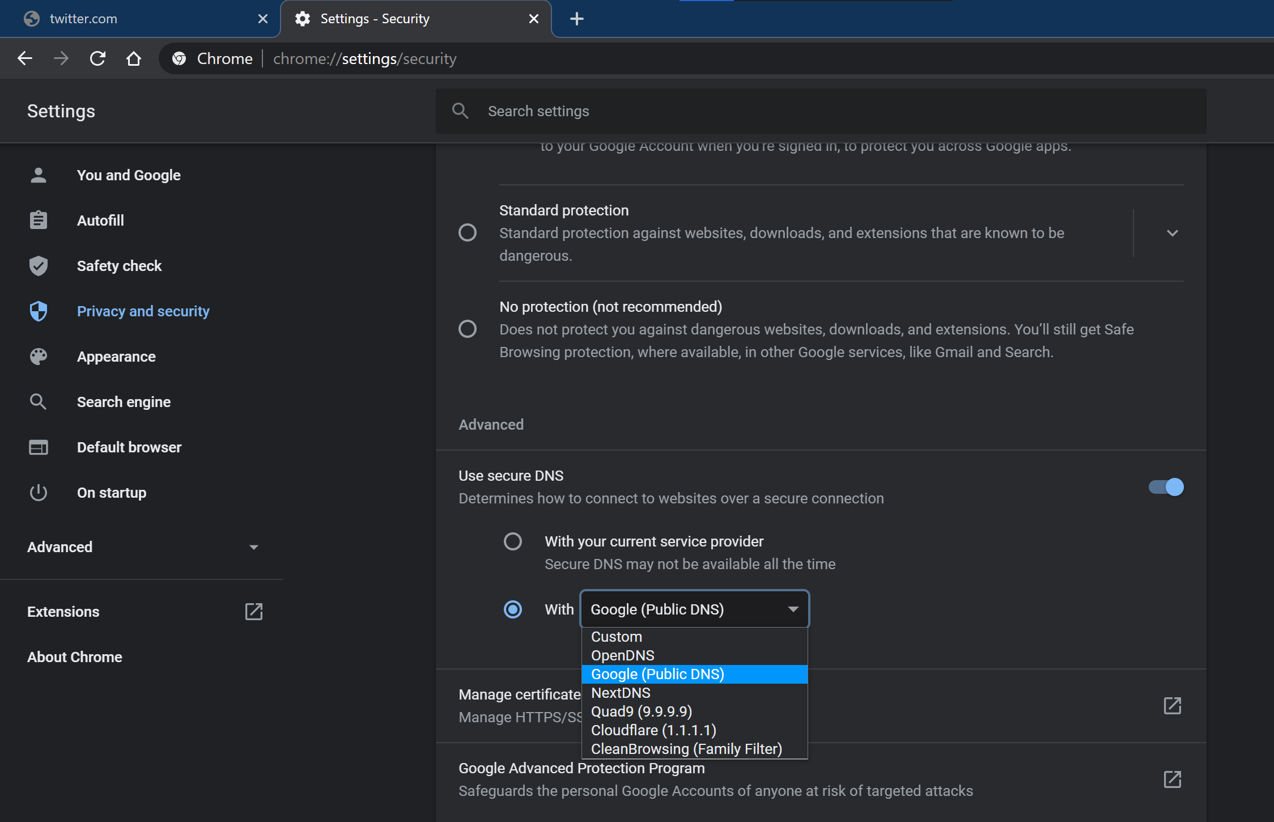This screenshot has height=822, width=1274.
Task: Click the browser back arrow
Action: pos(25,58)
